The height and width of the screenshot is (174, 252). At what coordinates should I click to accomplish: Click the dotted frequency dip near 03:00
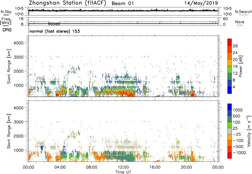[54, 24]
